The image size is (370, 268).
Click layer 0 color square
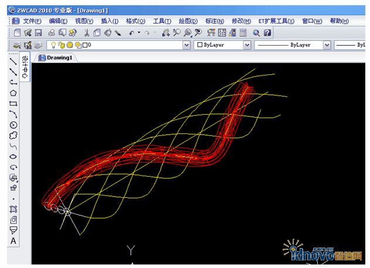pos(85,45)
